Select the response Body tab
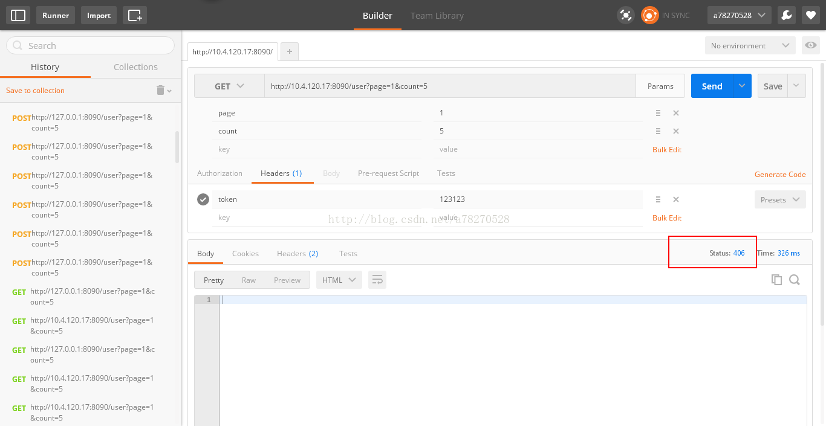The image size is (826, 426). click(x=206, y=254)
